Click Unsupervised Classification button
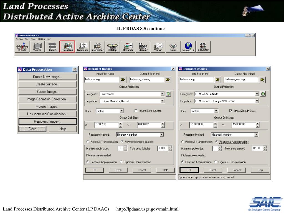The width and height of the screenshot is (284, 213). [x=47, y=114]
